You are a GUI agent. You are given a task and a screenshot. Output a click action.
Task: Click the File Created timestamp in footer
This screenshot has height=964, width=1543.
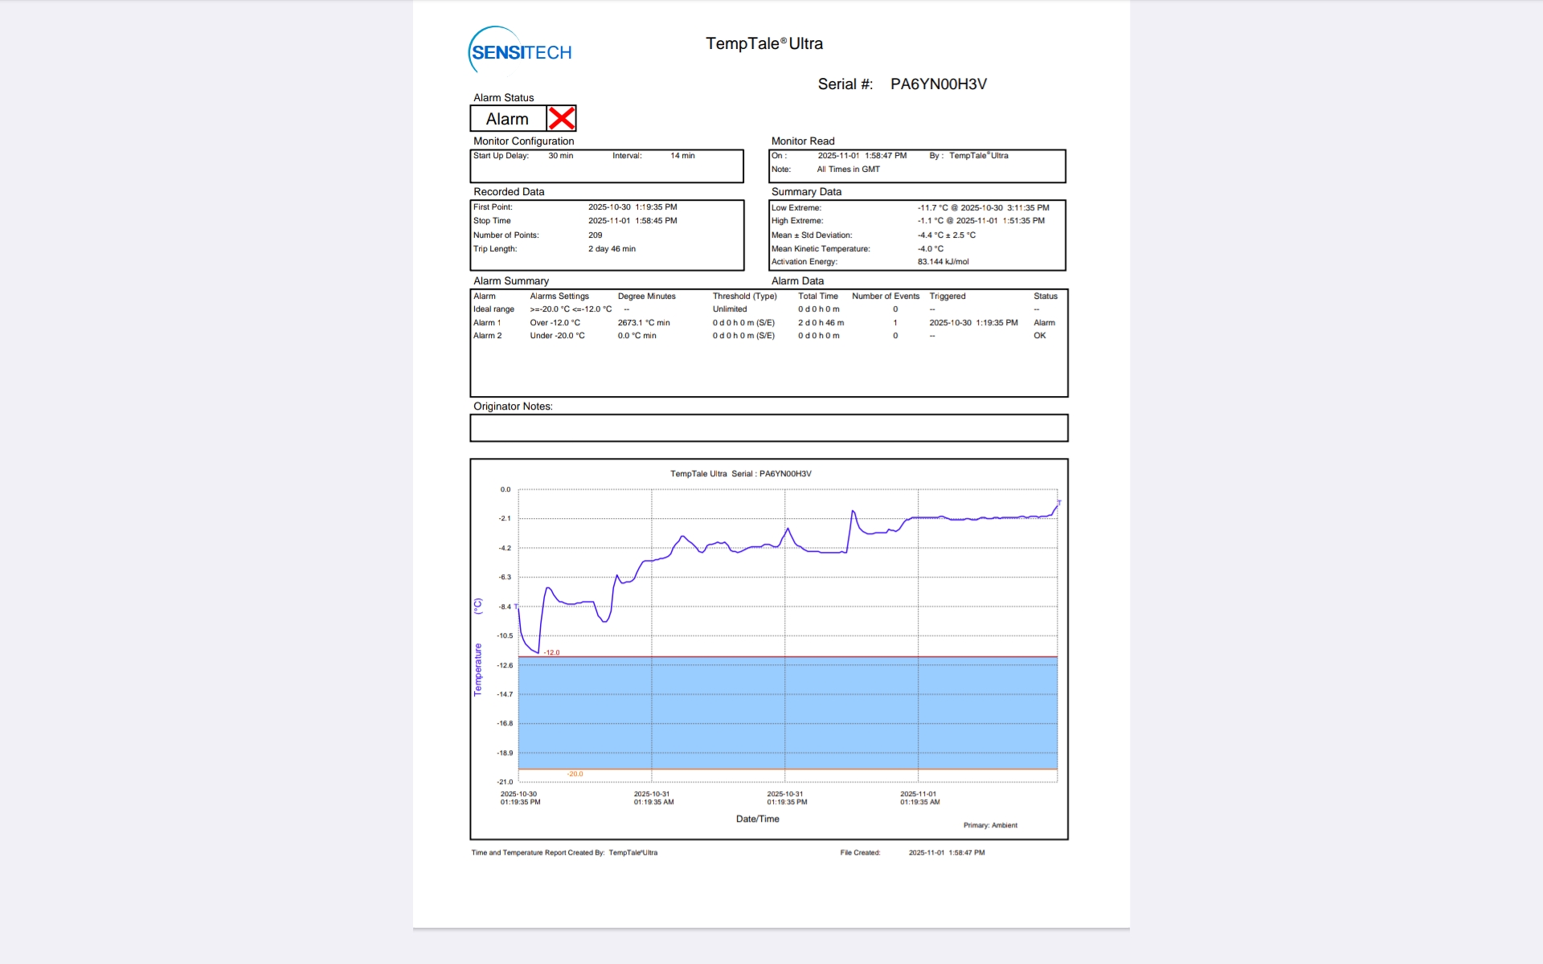946,853
